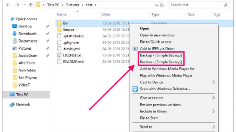
Task: Expand chevron after Pictures in breadcrumb
Action: [x=83, y=5]
